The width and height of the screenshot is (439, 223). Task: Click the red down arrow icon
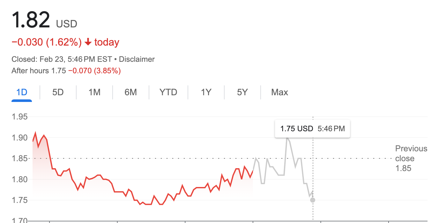88,42
